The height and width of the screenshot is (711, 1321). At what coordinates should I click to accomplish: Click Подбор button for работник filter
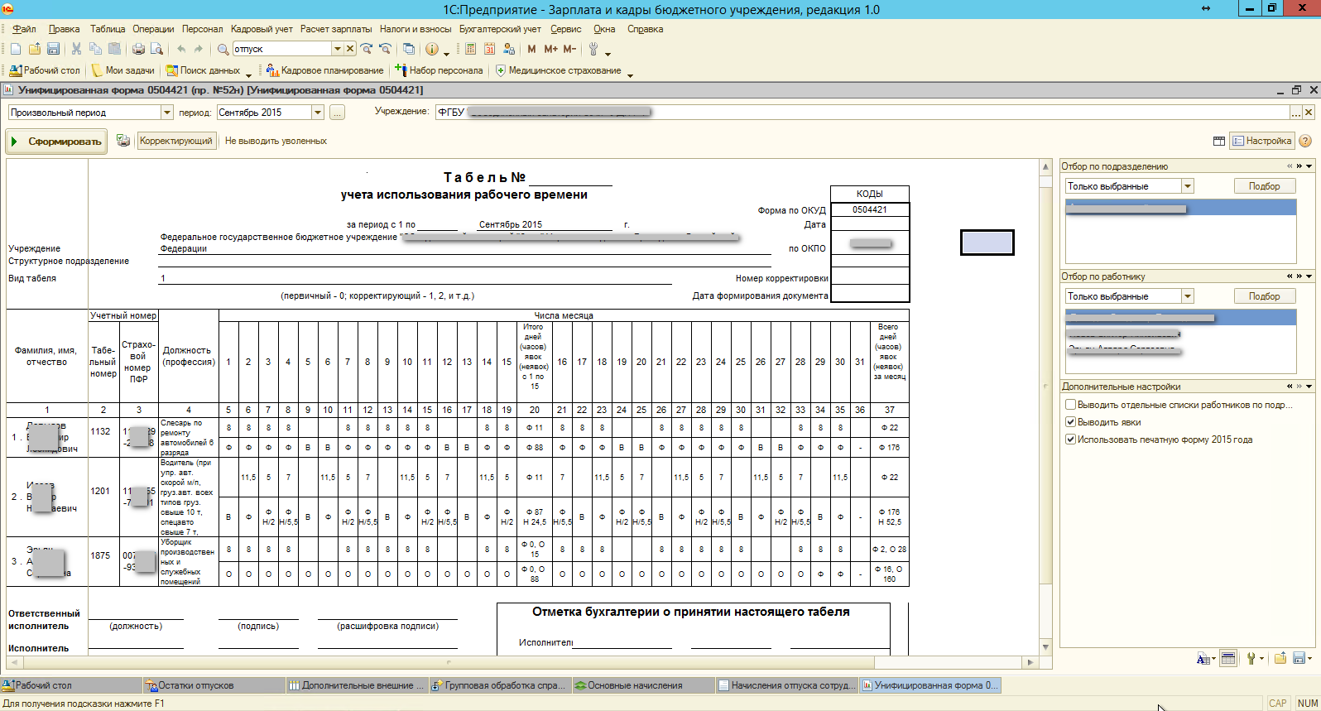click(x=1264, y=296)
